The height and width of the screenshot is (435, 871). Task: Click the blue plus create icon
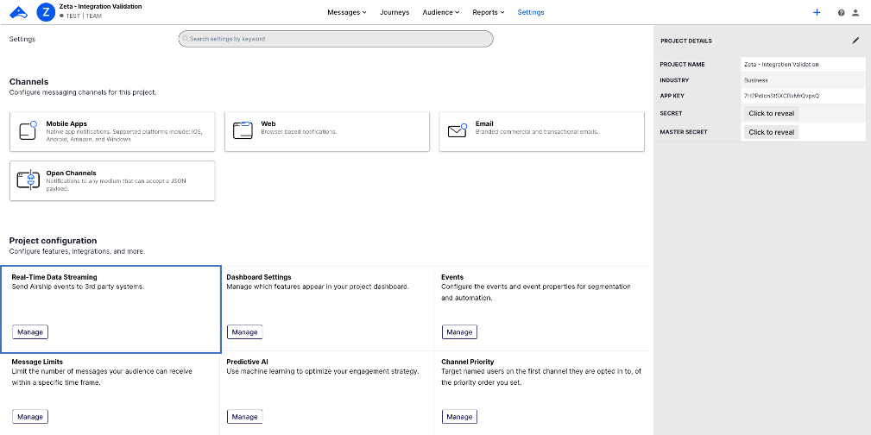pyautogui.click(x=817, y=12)
